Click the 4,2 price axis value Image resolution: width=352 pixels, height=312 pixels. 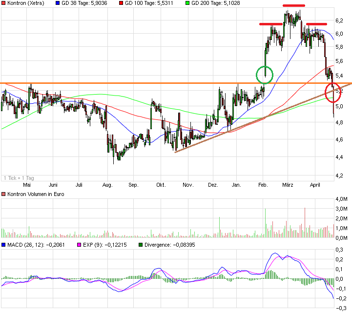coord(339,175)
